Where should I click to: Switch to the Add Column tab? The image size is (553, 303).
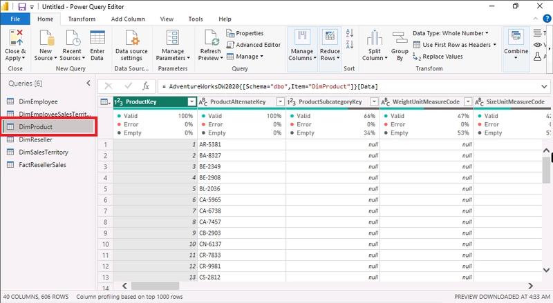pos(128,19)
